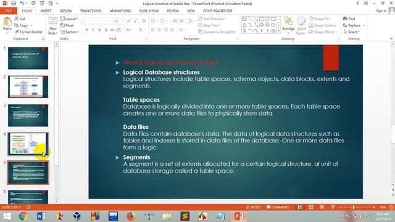Switch to the TRANSITIONS tab

point(91,11)
